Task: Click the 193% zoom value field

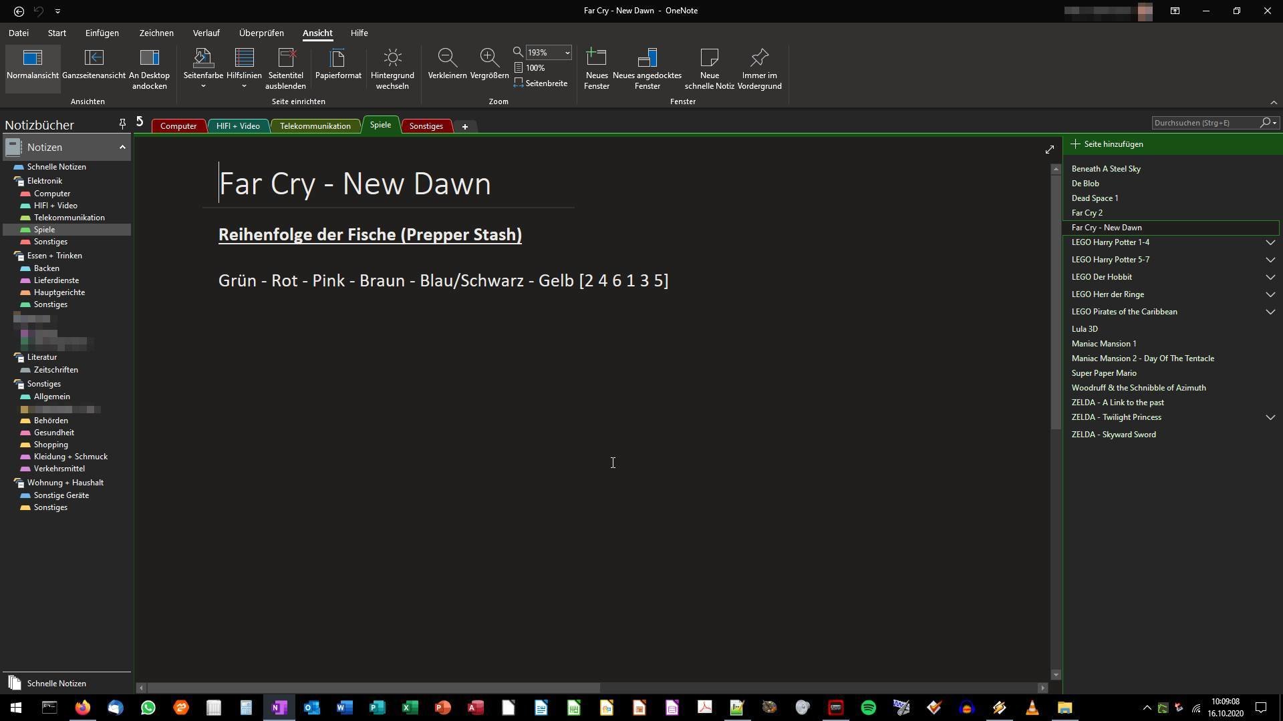Action: [x=544, y=53]
